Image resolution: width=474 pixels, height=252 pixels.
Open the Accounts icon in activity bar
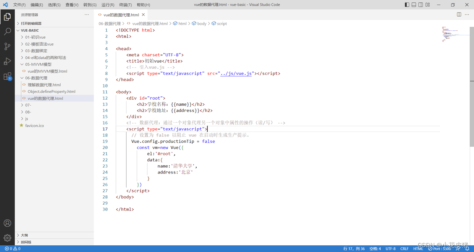[x=7, y=223]
